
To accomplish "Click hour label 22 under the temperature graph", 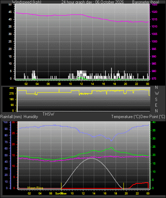I will pos(137,194).
